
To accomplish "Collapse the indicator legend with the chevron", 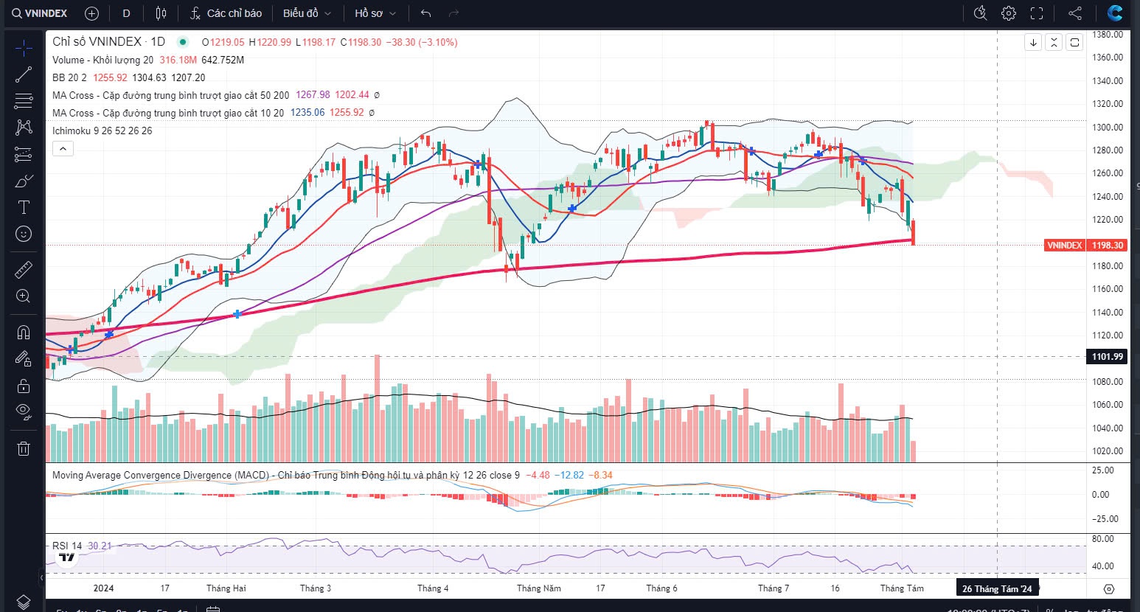I will click(x=63, y=149).
